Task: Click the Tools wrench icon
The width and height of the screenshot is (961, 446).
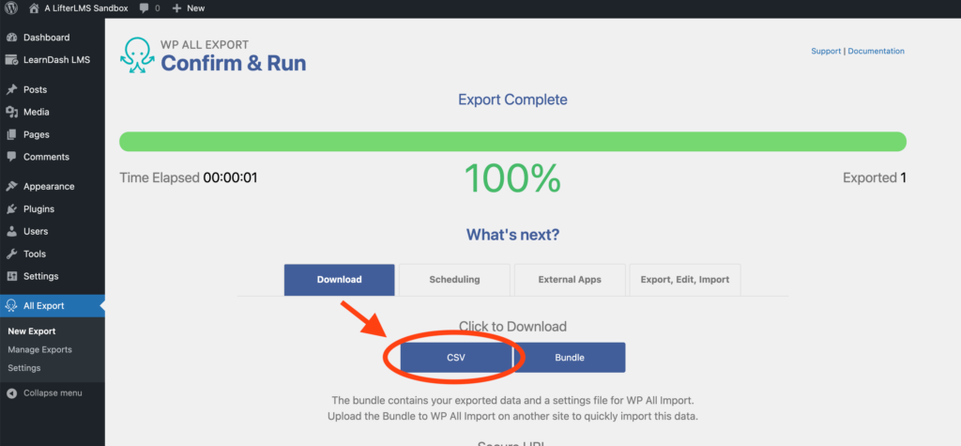Action: (11, 254)
